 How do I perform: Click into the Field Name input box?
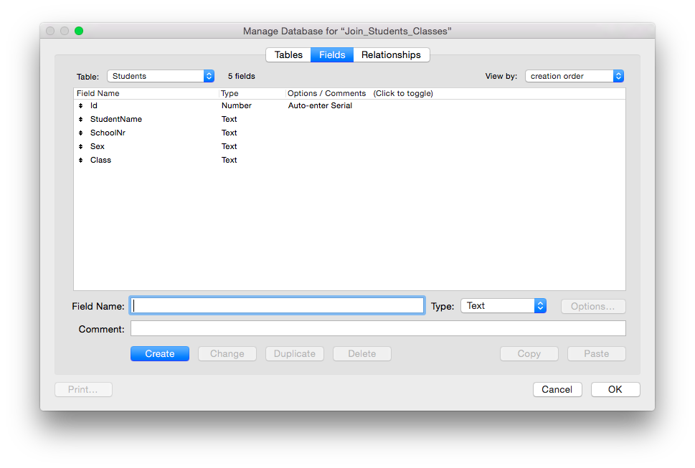coord(278,305)
